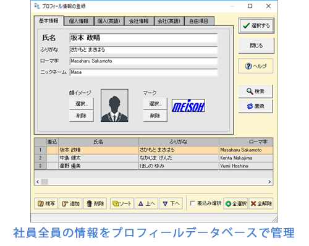The height and width of the screenshot is (246, 309).
Task: Select the 中島 健太 row in list
Action: click(153, 158)
